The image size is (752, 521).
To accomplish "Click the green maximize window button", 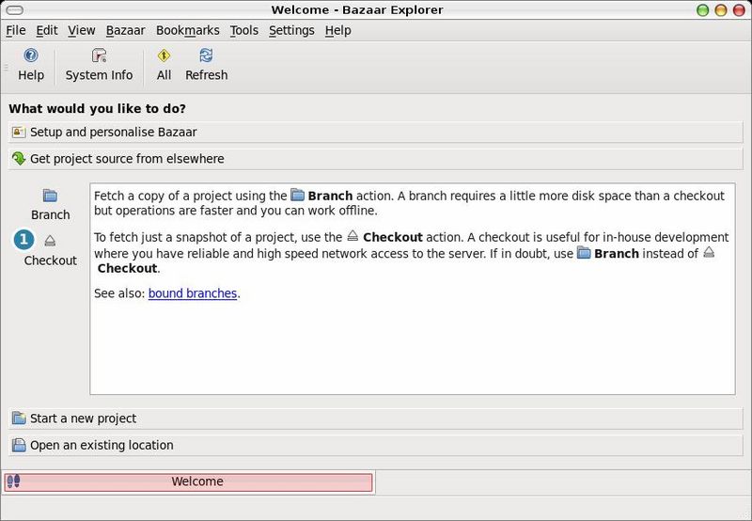I will click(x=702, y=10).
